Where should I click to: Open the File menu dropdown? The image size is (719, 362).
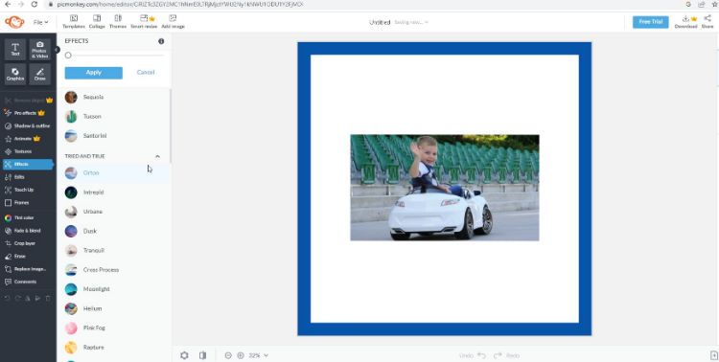[41, 22]
